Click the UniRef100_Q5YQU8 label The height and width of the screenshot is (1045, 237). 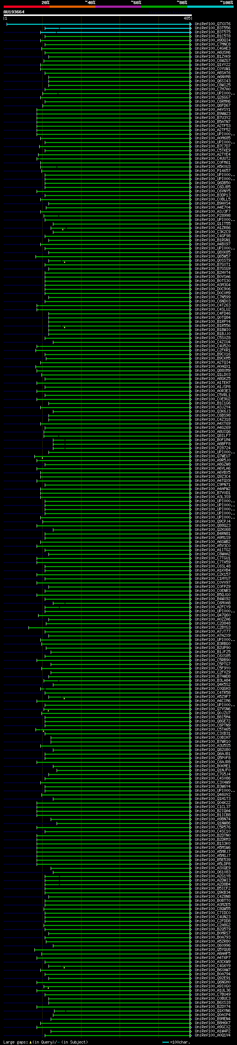click(213, 950)
